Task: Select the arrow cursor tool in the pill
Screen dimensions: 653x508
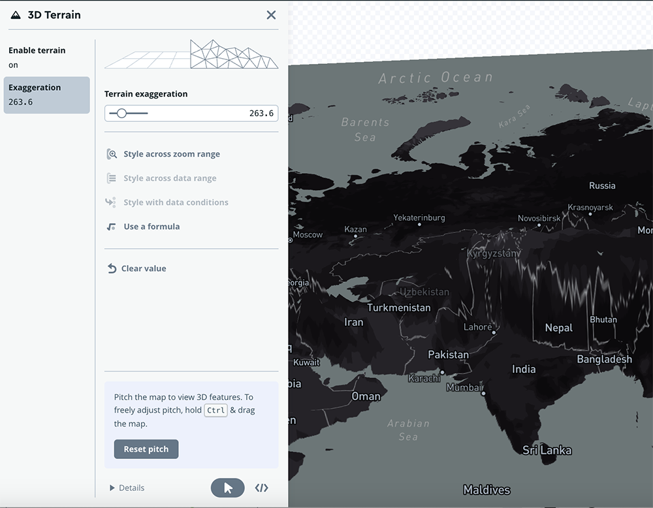Action: click(x=227, y=488)
